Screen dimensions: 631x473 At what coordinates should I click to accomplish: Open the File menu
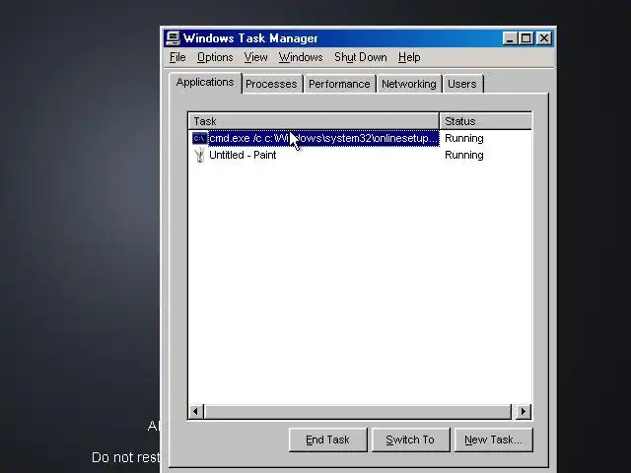click(x=177, y=57)
